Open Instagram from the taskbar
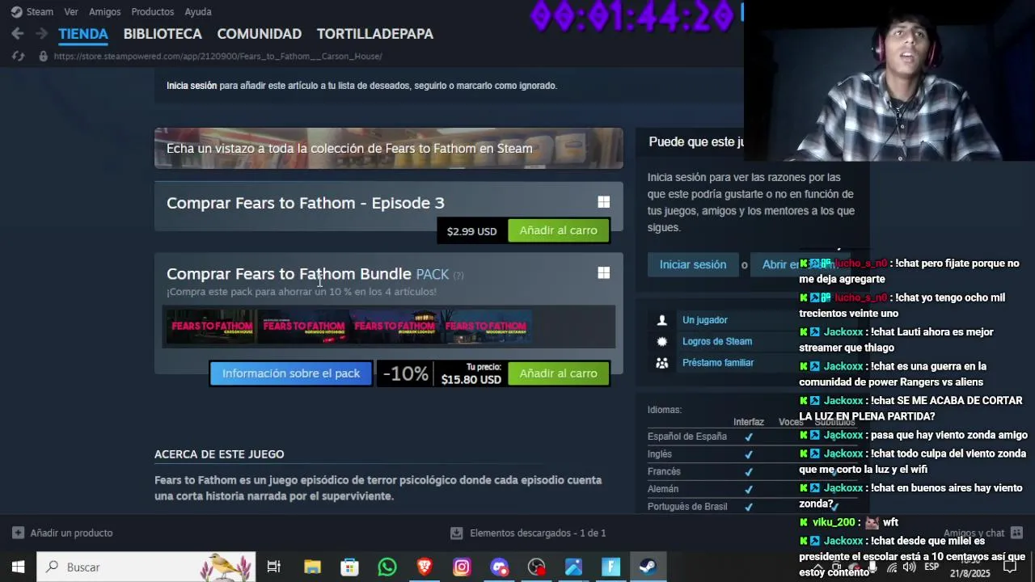The image size is (1035, 582). pos(462,567)
